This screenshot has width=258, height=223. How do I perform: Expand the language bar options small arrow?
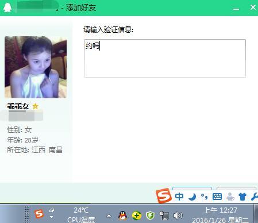[x=51, y=217]
